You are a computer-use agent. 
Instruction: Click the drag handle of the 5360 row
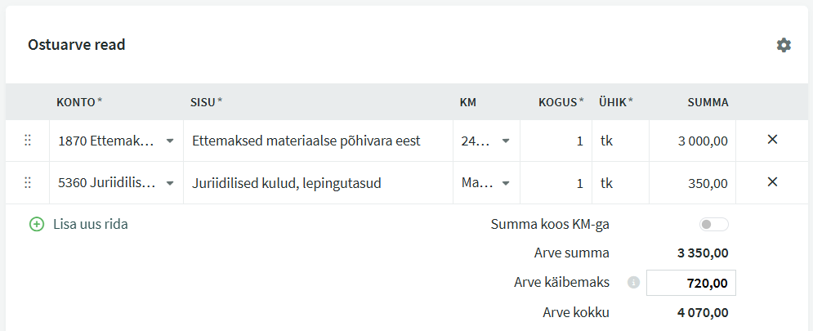(x=28, y=182)
